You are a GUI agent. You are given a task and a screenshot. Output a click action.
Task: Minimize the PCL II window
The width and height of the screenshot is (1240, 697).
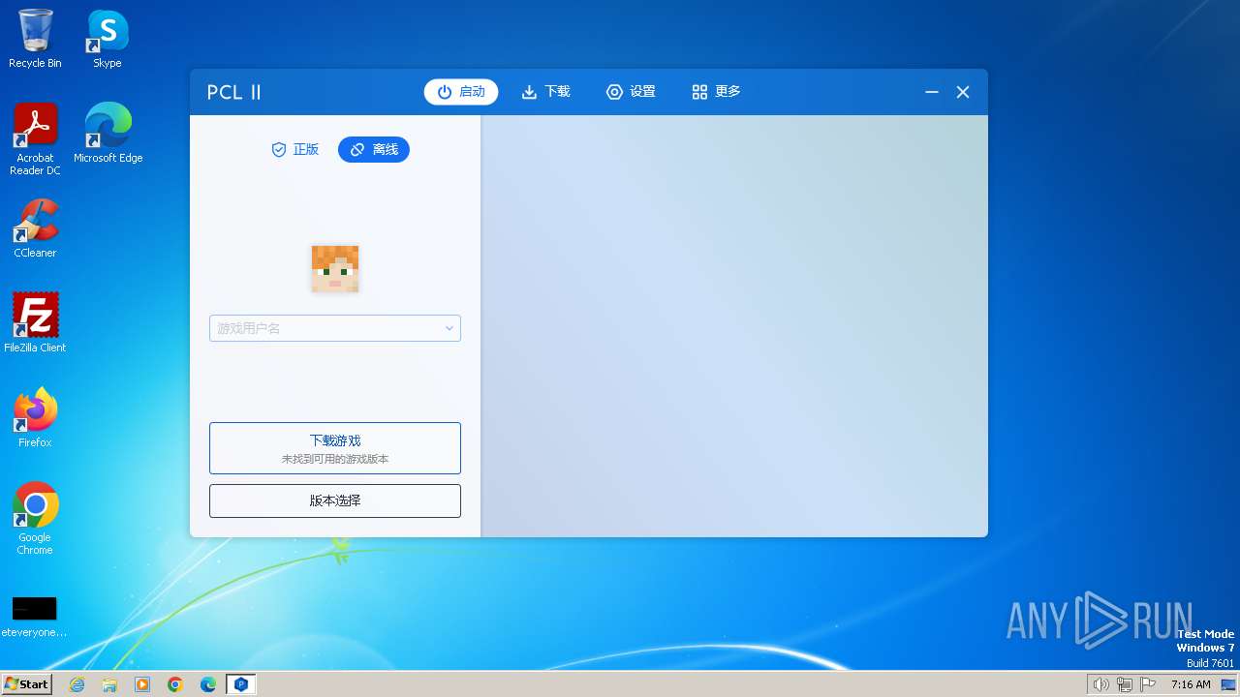(932, 92)
